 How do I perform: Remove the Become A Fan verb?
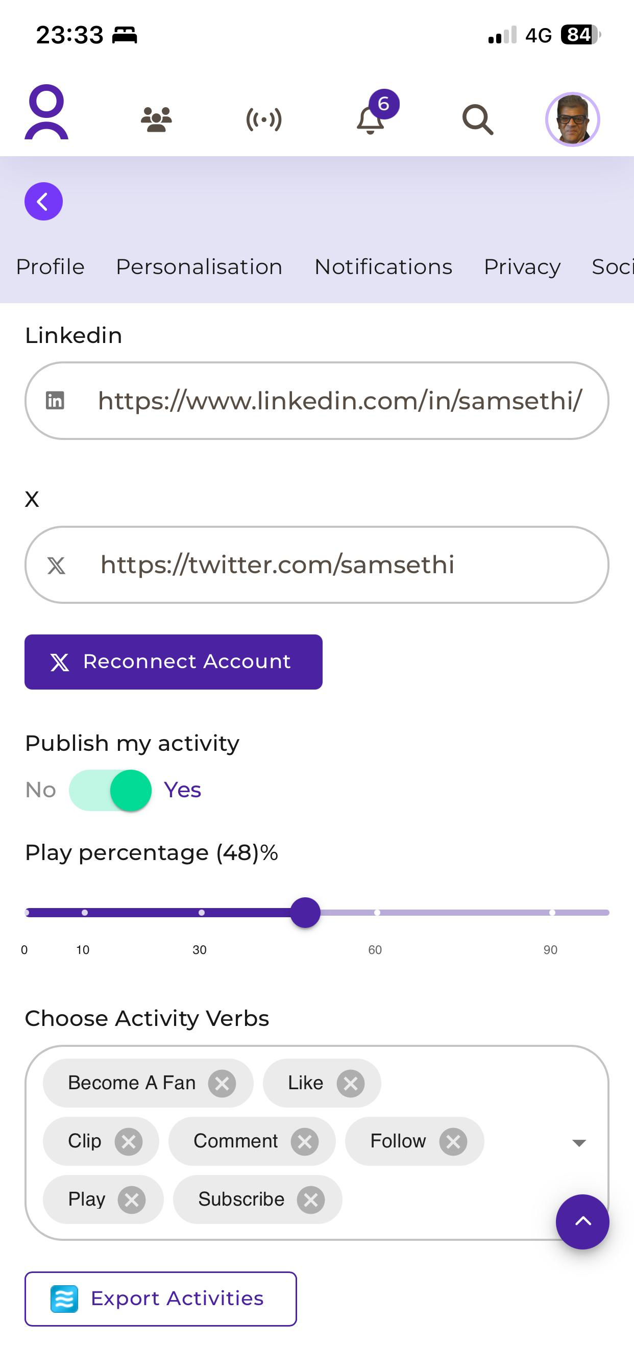click(x=222, y=1083)
